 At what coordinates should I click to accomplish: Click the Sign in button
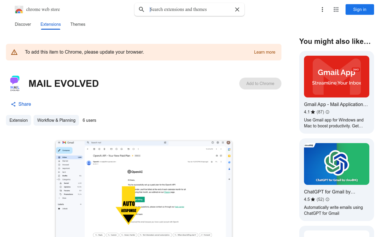360,9
